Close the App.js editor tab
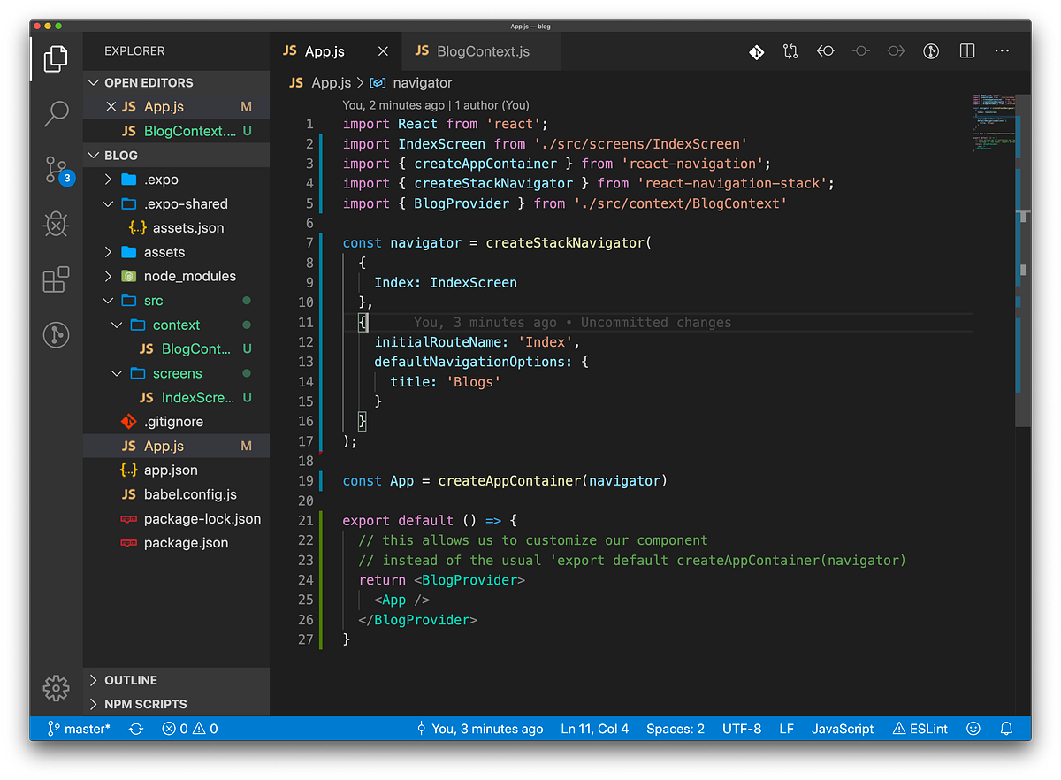Screen dimensions: 1061x780 coord(383,51)
